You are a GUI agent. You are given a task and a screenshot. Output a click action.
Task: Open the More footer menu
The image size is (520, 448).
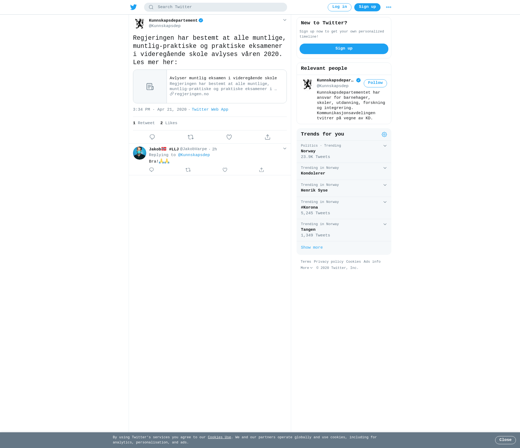(x=307, y=268)
